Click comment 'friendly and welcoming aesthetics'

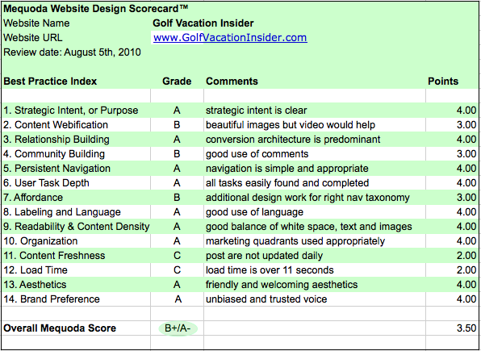[x=282, y=284]
